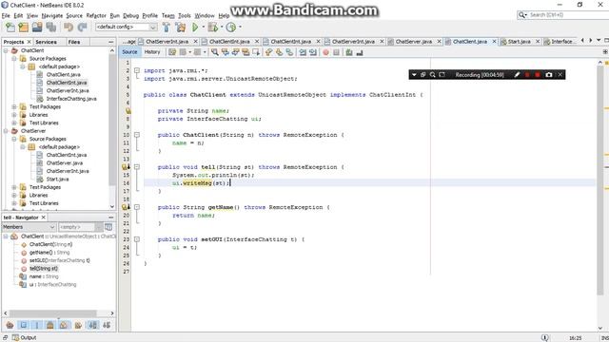The height and width of the screenshot is (342, 609).
Task: Click the Navigator horizontal scrollbar
Action: coord(53,313)
